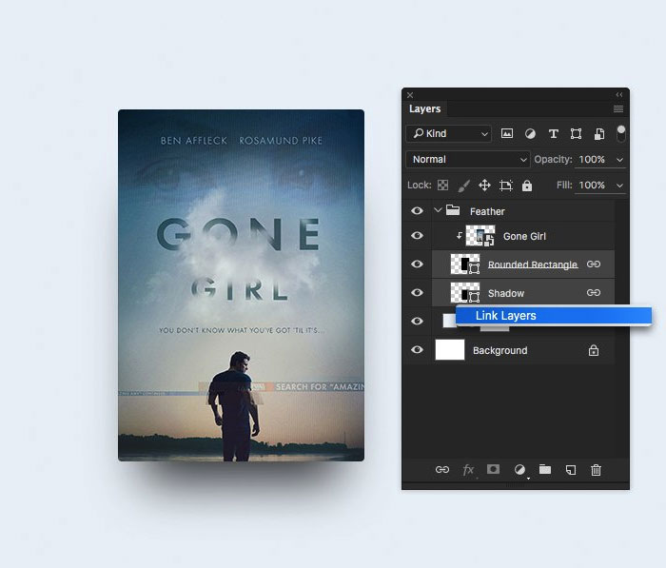Viewport: 666px width, 568px height.
Task: Click link icon on Rounded Rectangle layer
Action: pyautogui.click(x=594, y=264)
